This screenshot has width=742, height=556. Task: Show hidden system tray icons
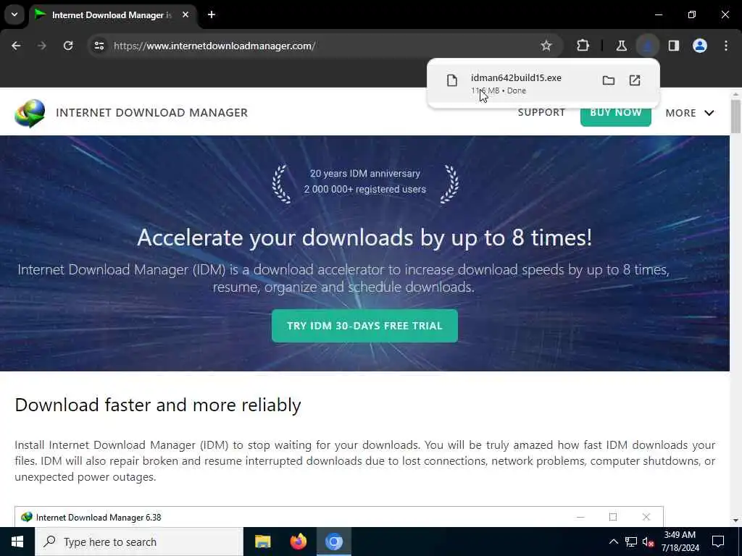pyautogui.click(x=613, y=542)
